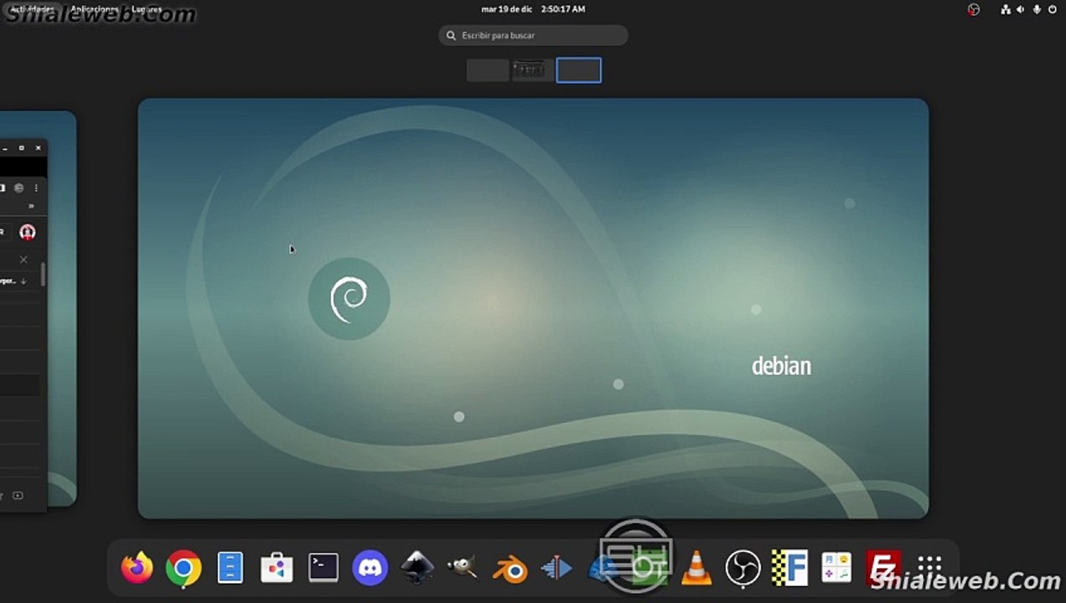
Task: Dismiss the panel with the X in left window
Action: point(23,260)
